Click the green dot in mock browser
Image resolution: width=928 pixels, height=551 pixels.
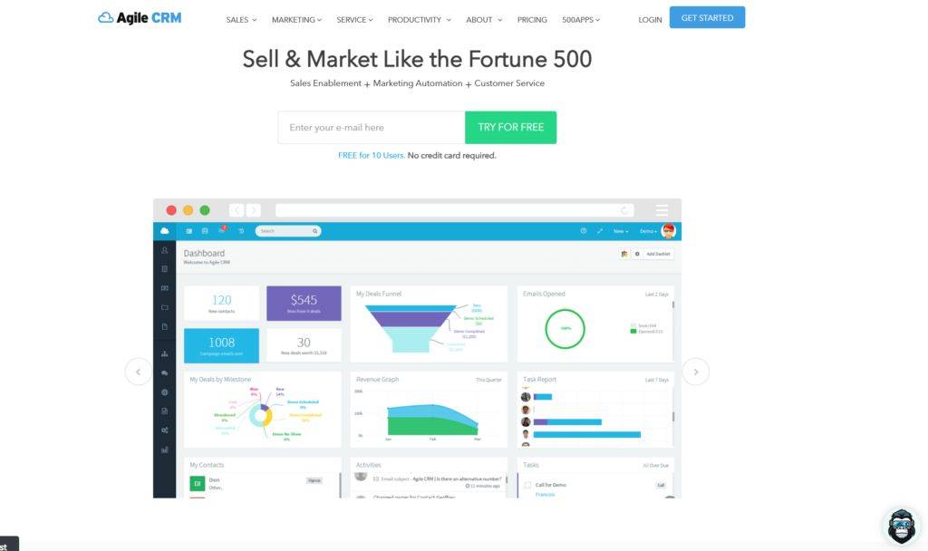click(205, 210)
